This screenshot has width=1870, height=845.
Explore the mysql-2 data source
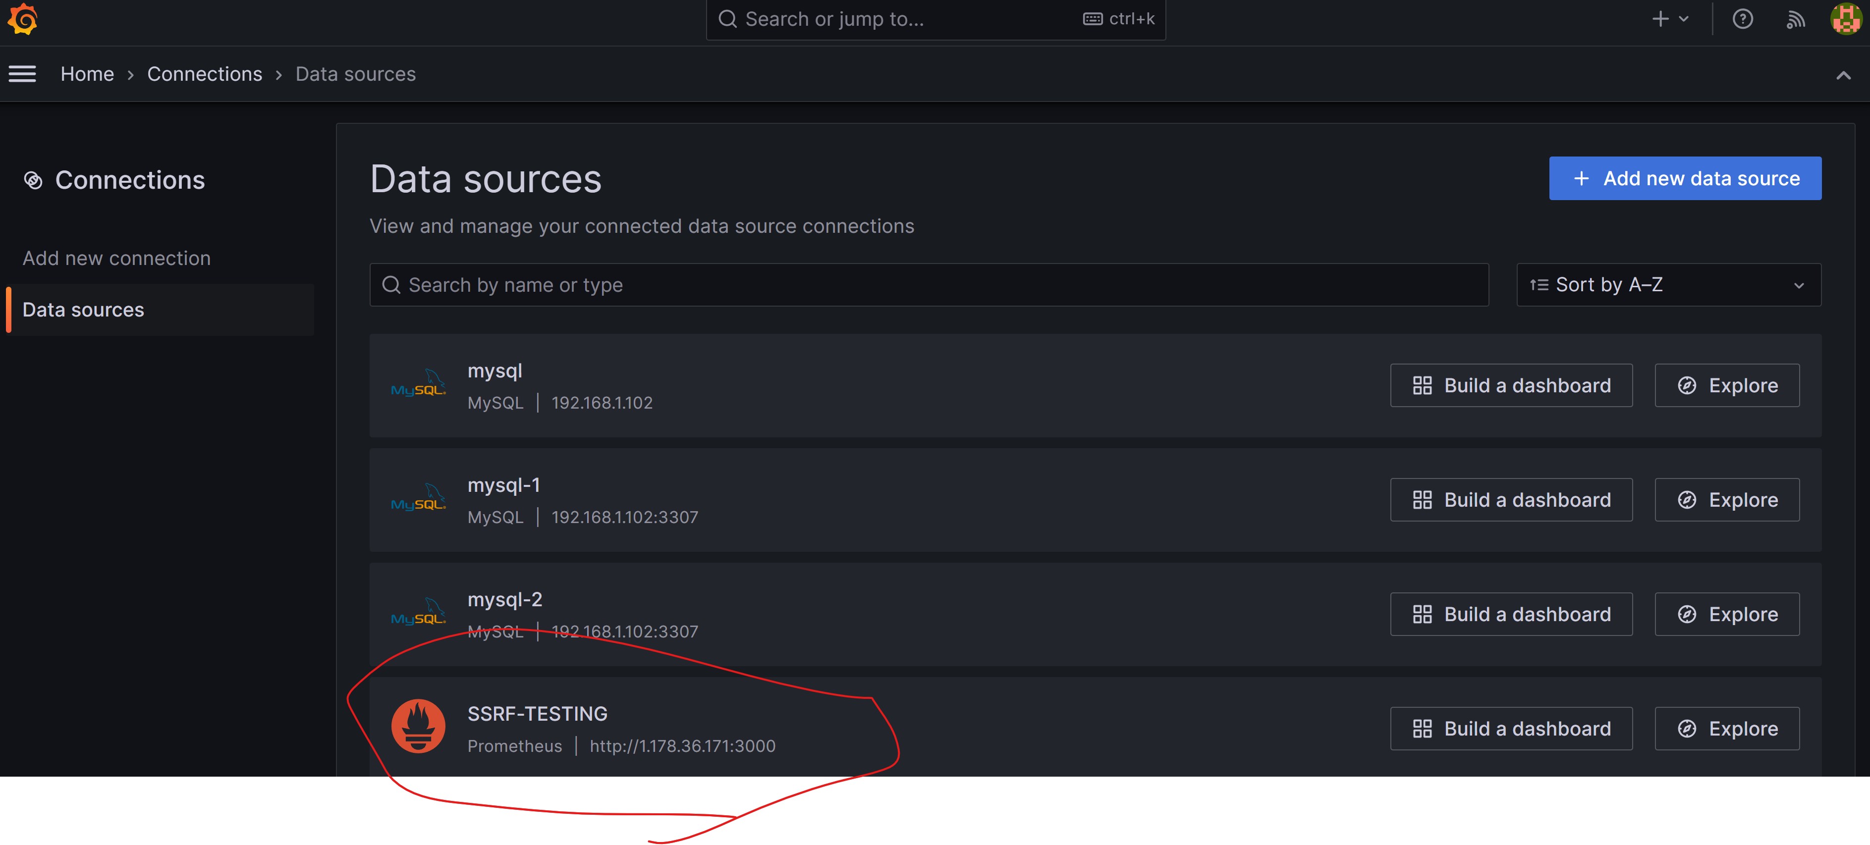pos(1727,614)
